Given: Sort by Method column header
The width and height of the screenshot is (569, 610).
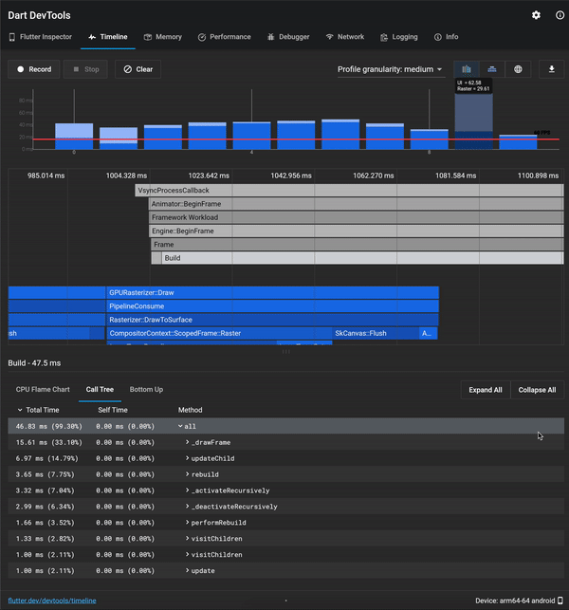Looking at the screenshot, I should pyautogui.click(x=191, y=410).
